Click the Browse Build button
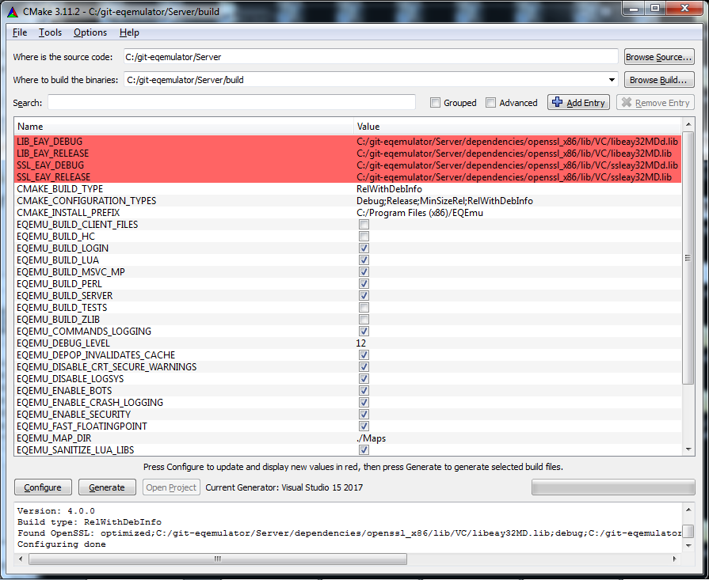The height and width of the screenshot is (580, 709). pyautogui.click(x=659, y=80)
